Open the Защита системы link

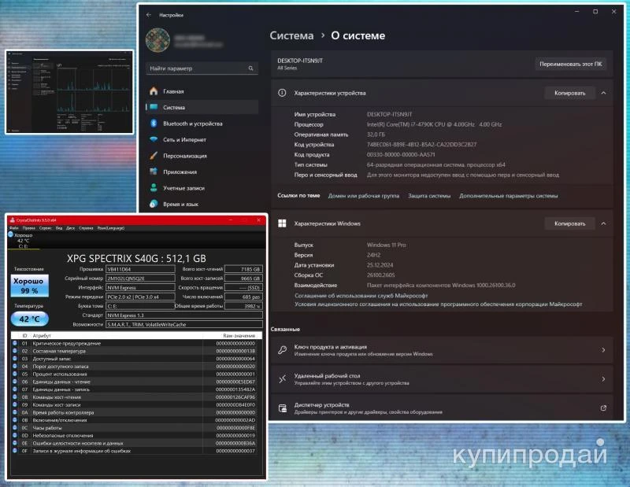pyautogui.click(x=429, y=195)
